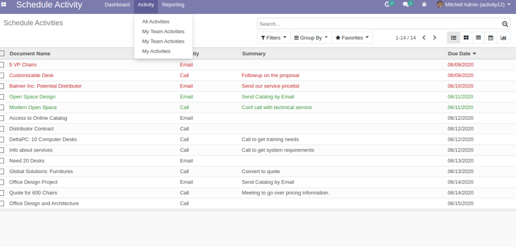Open the conversations chat bubble icon
Screen dimensions: 516x247
tap(406, 5)
